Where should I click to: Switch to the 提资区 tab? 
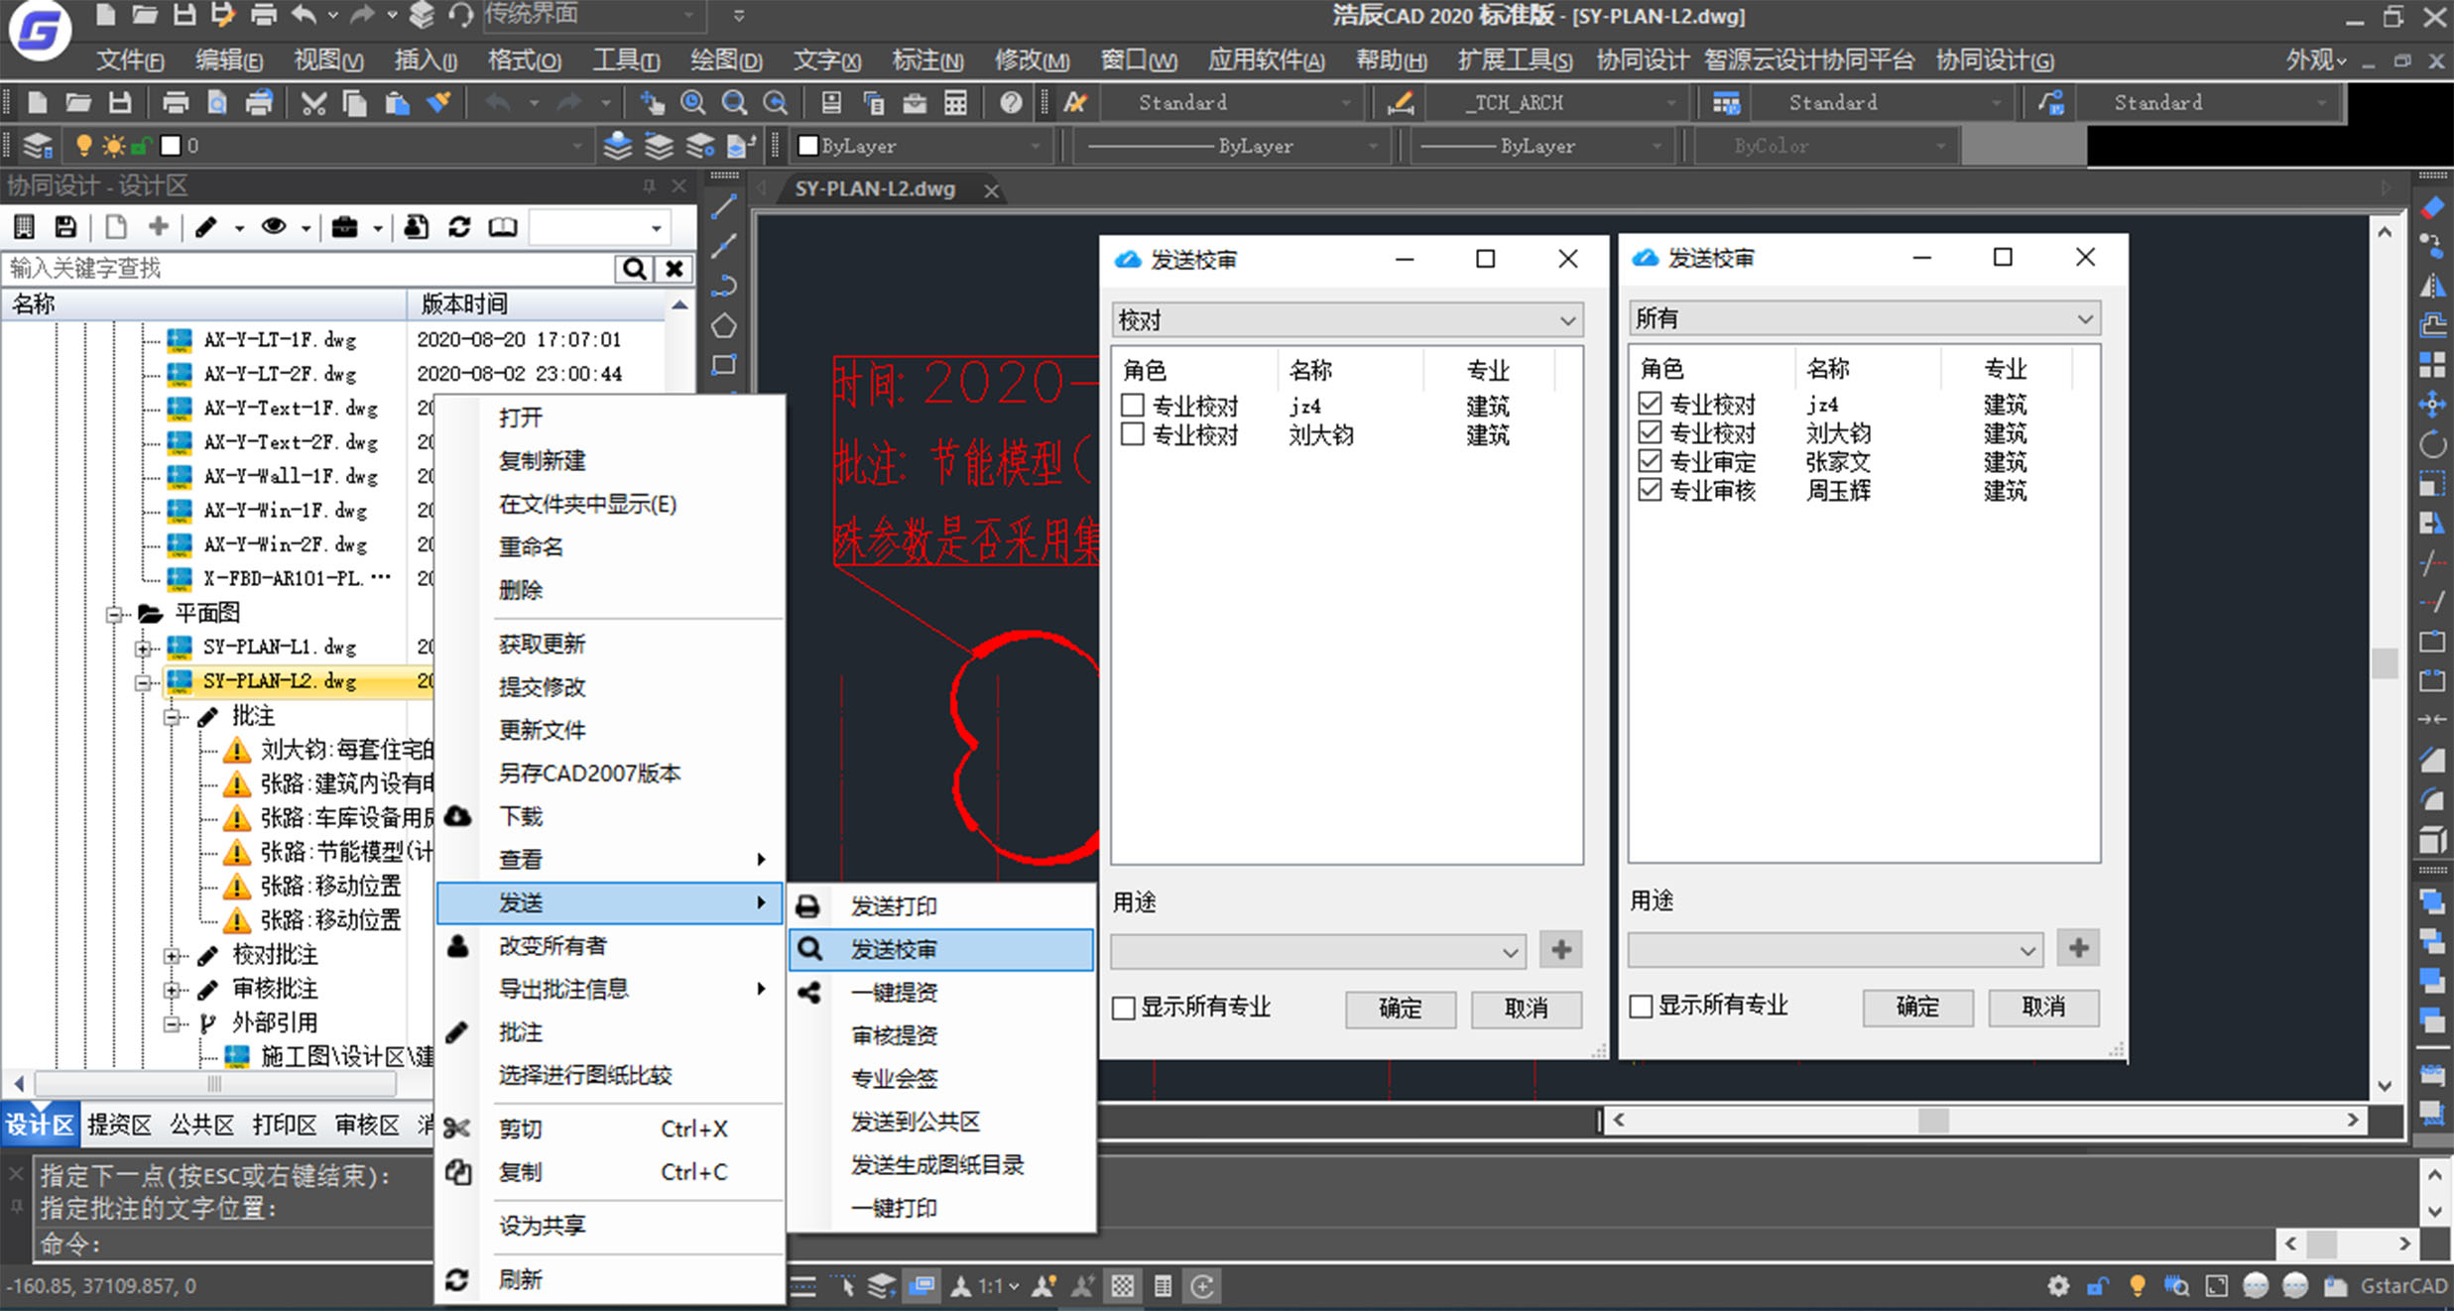(x=119, y=1125)
